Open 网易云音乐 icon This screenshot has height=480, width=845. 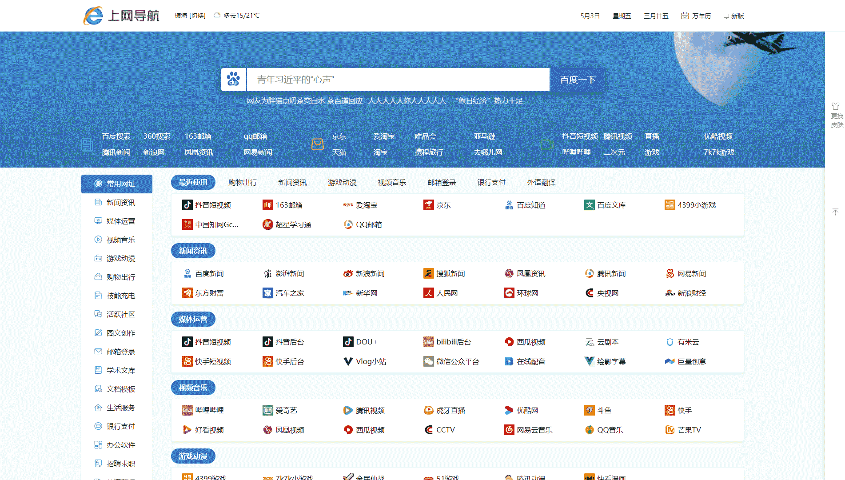tap(509, 430)
